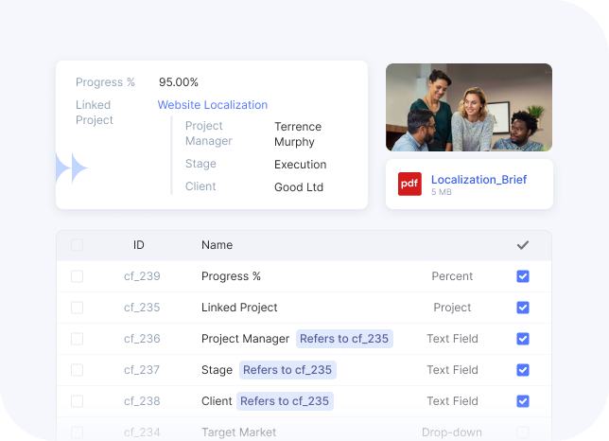Uncheck the blue checkbox for Stage row
Image resolution: width=609 pixels, height=441 pixels.
click(523, 370)
